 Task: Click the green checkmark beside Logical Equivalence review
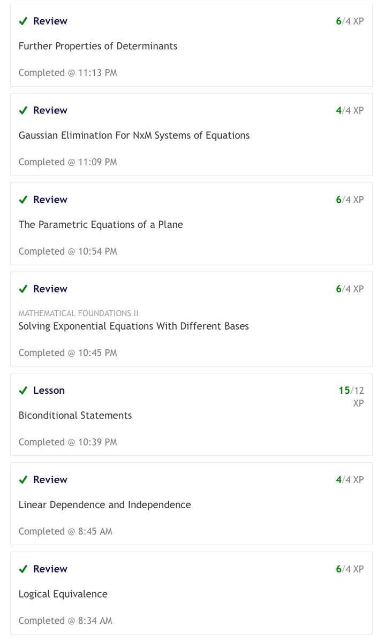click(23, 569)
